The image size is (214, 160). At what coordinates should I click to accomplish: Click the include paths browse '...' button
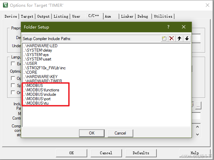click(x=198, y=105)
